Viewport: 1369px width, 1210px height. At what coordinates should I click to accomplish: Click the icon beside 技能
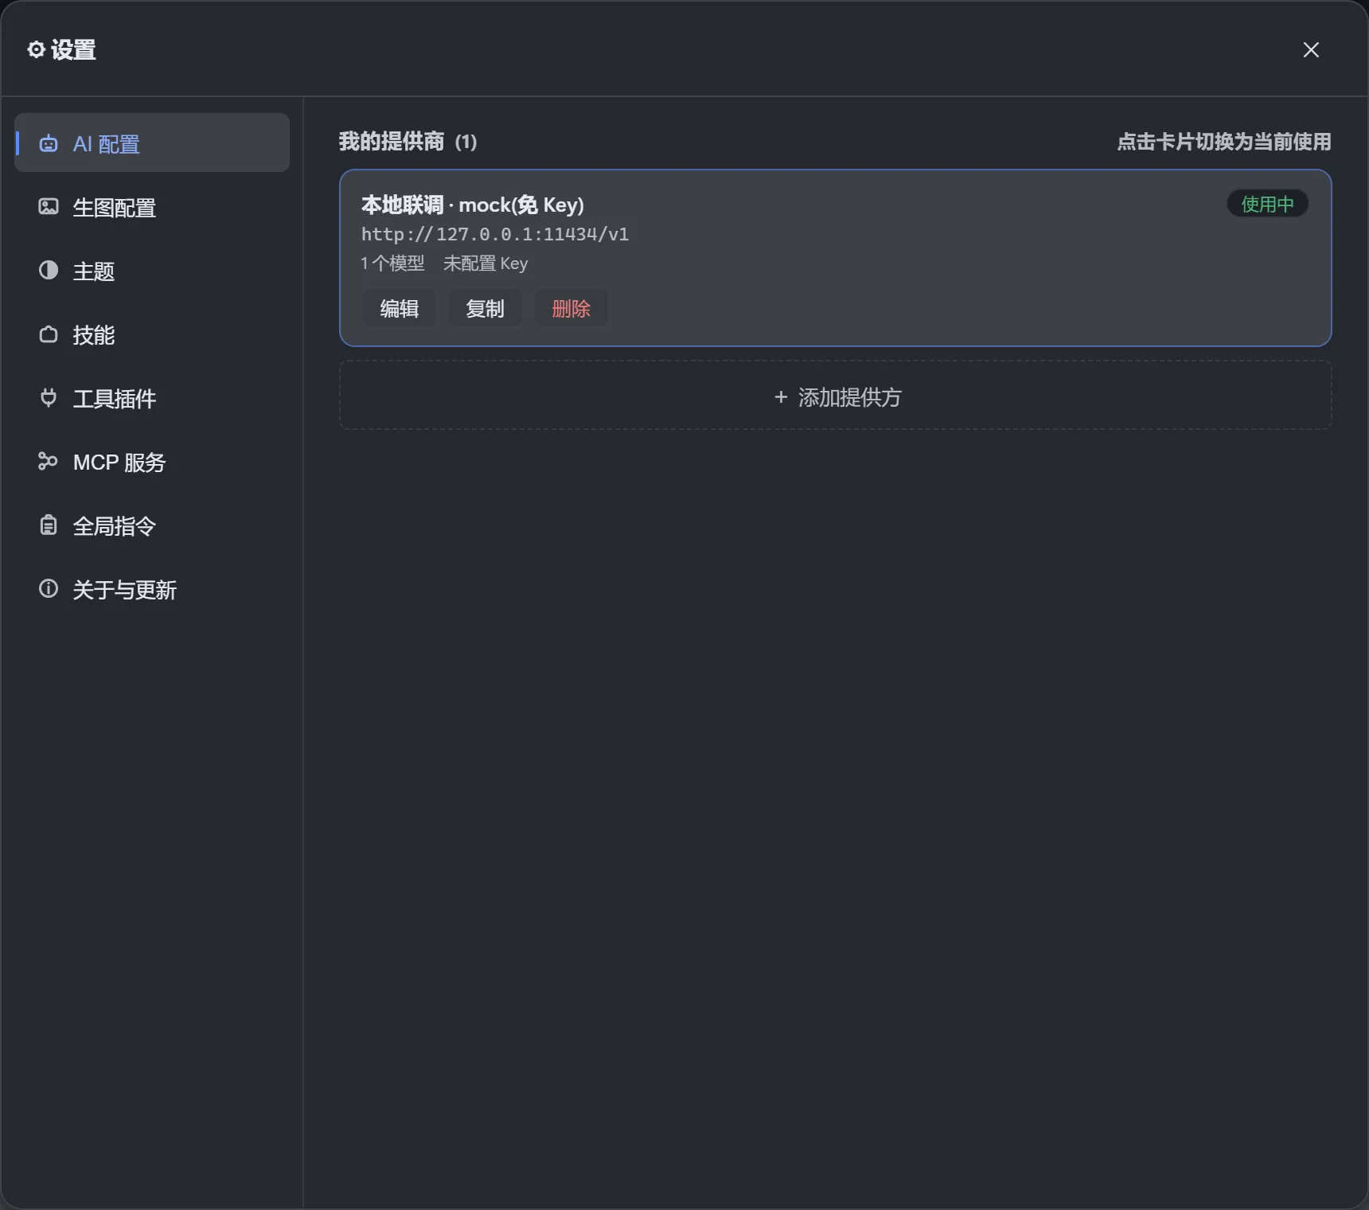(x=49, y=334)
